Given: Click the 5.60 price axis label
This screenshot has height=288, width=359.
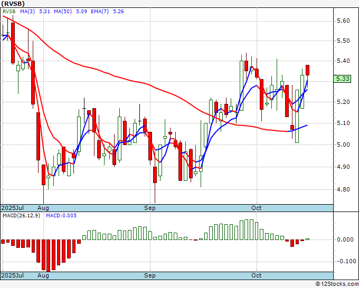Looking at the screenshot, I should [x=343, y=21].
